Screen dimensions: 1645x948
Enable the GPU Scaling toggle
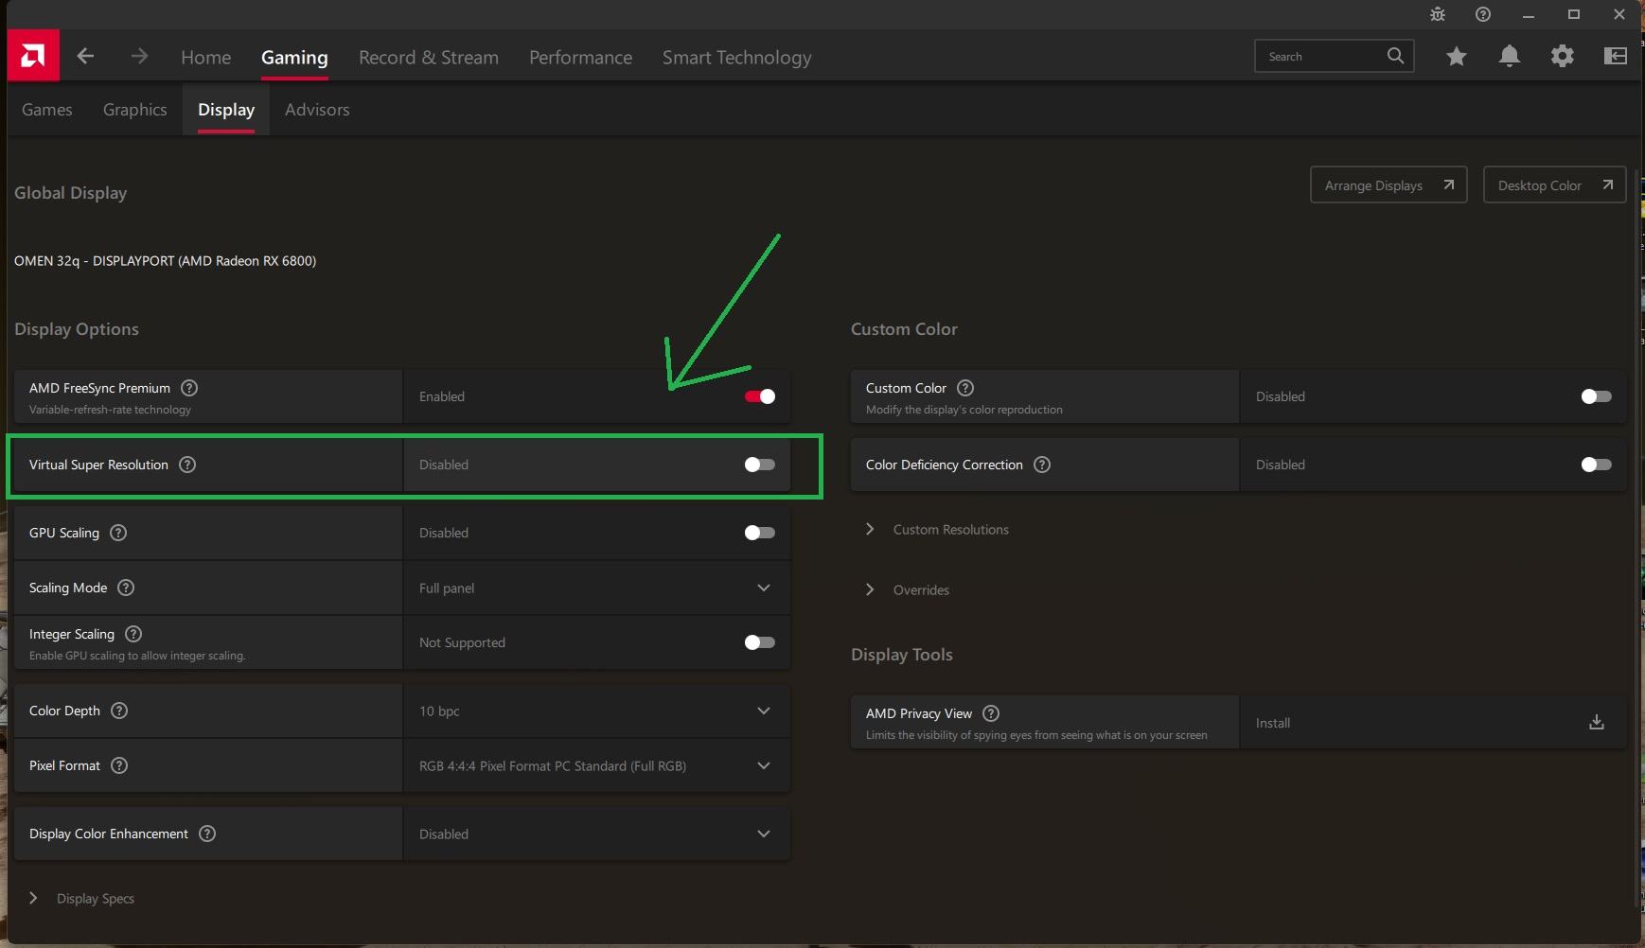point(760,533)
